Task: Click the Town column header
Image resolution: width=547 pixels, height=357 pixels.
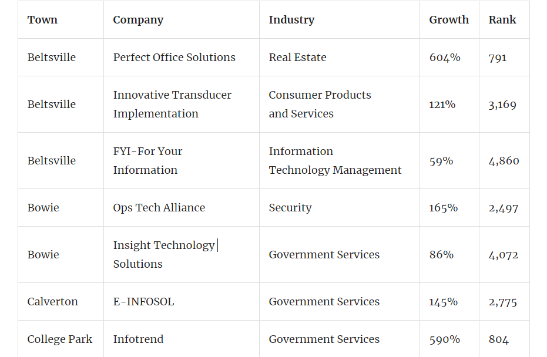Action: click(42, 20)
